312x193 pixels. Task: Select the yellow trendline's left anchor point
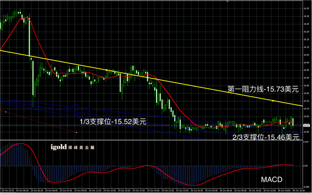coord(107,70)
